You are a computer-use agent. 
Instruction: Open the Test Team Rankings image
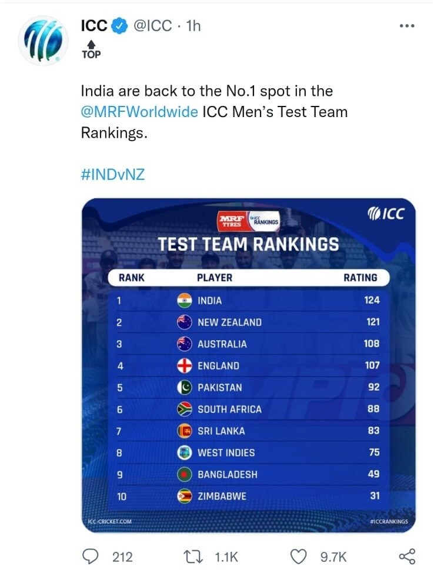coord(249,365)
